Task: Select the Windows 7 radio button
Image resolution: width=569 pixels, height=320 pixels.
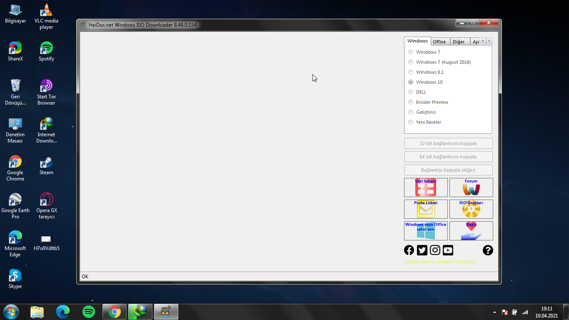Action: (411, 52)
